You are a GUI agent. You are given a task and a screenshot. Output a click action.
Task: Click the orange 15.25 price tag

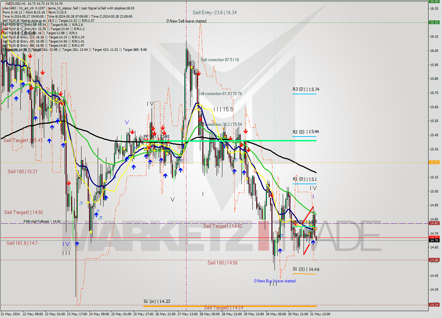click(x=434, y=162)
